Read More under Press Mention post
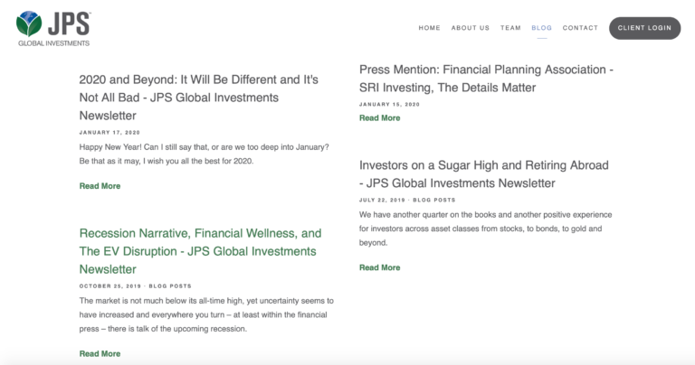Image resolution: width=695 pixels, height=365 pixels. (379, 117)
